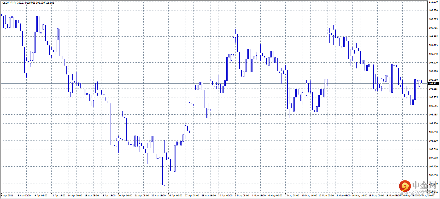The width and height of the screenshot is (440, 199).
Task: Click the 6 Apr 2021 date label
Action: click(x=7, y=196)
